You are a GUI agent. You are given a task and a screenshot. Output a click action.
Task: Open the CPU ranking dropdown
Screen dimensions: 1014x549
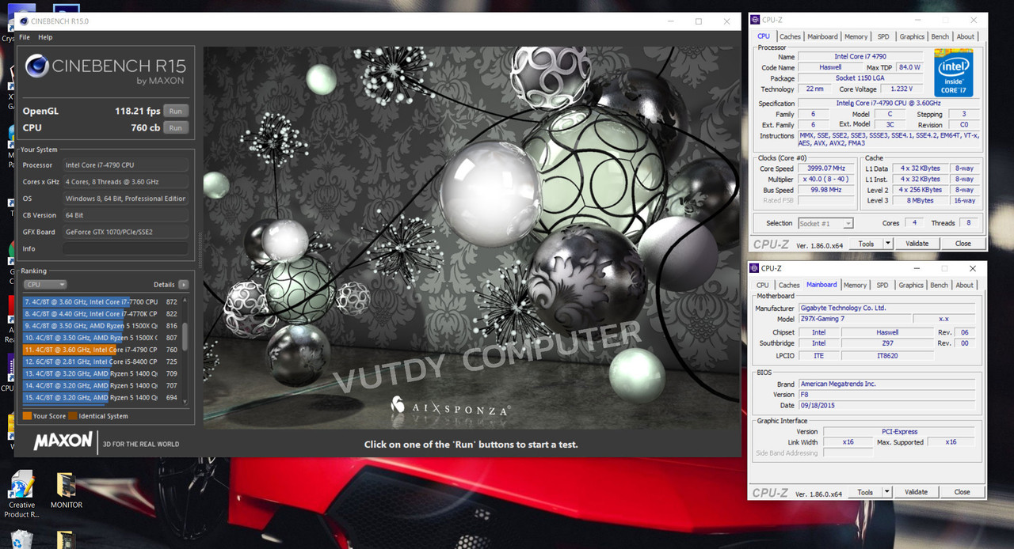45,285
